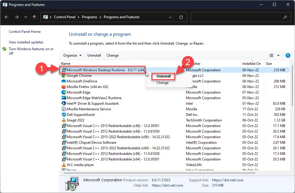The width and height of the screenshot is (295, 193).
Task: Sort by Installed On column header
Action: pyautogui.click(x=251, y=64)
